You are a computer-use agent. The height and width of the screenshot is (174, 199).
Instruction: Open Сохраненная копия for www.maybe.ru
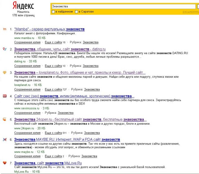pos(27,156)
